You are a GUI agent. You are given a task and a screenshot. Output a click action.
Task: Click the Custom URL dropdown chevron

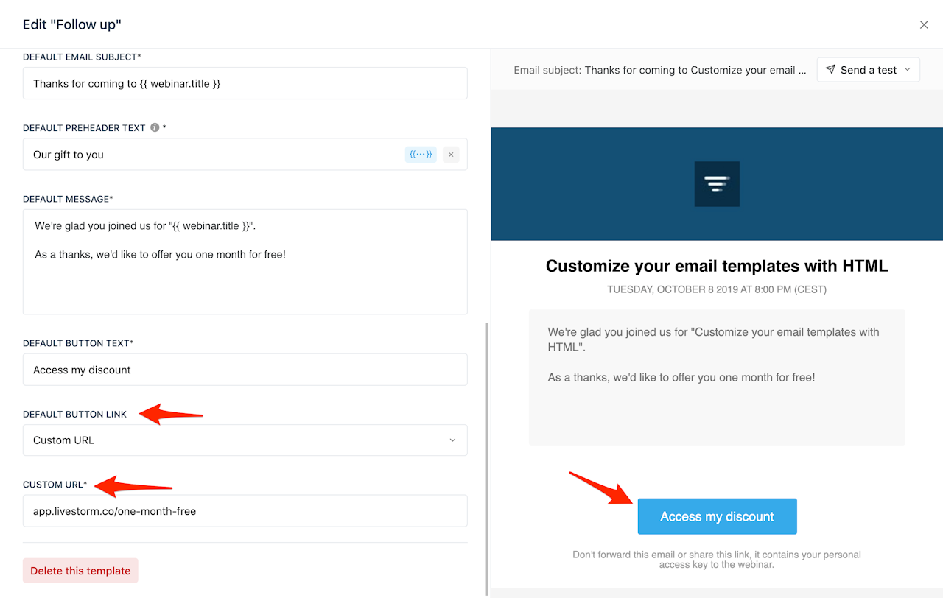coord(452,440)
